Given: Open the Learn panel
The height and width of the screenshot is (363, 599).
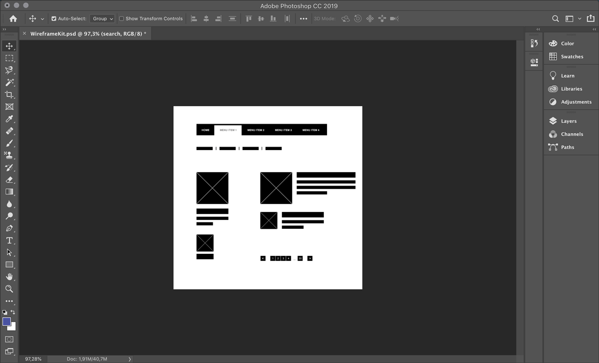Looking at the screenshot, I should 565,75.
